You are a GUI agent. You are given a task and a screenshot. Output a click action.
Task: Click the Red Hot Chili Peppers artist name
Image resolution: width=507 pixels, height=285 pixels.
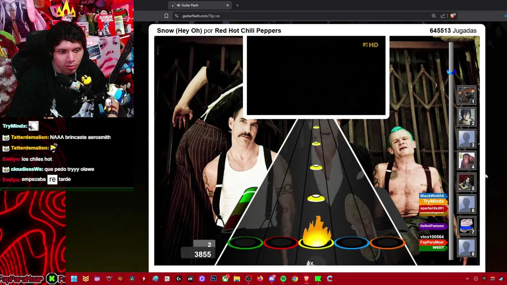click(x=248, y=30)
